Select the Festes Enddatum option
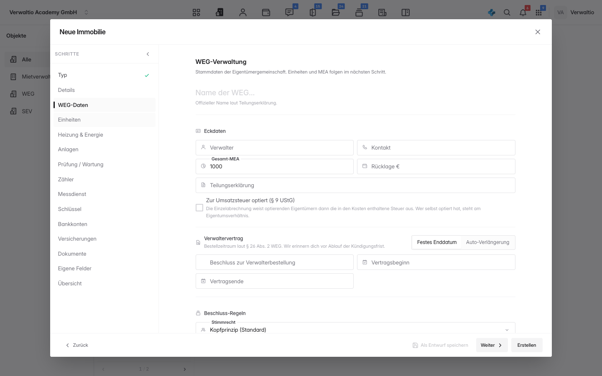The height and width of the screenshot is (376, 602). coord(437,242)
